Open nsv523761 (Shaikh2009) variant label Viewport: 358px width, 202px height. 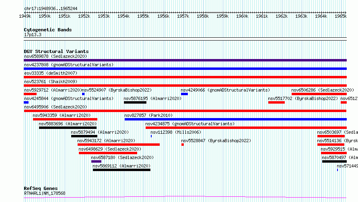(x=51, y=82)
